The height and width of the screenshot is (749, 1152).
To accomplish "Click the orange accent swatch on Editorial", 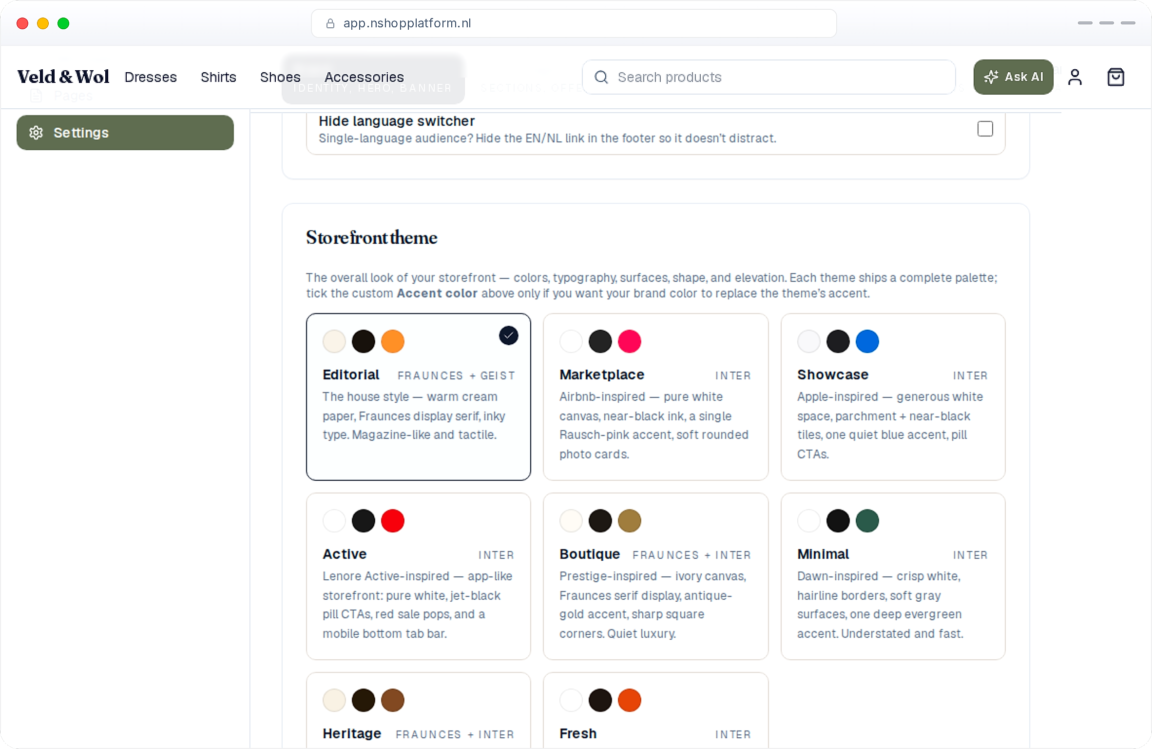I will click(393, 341).
